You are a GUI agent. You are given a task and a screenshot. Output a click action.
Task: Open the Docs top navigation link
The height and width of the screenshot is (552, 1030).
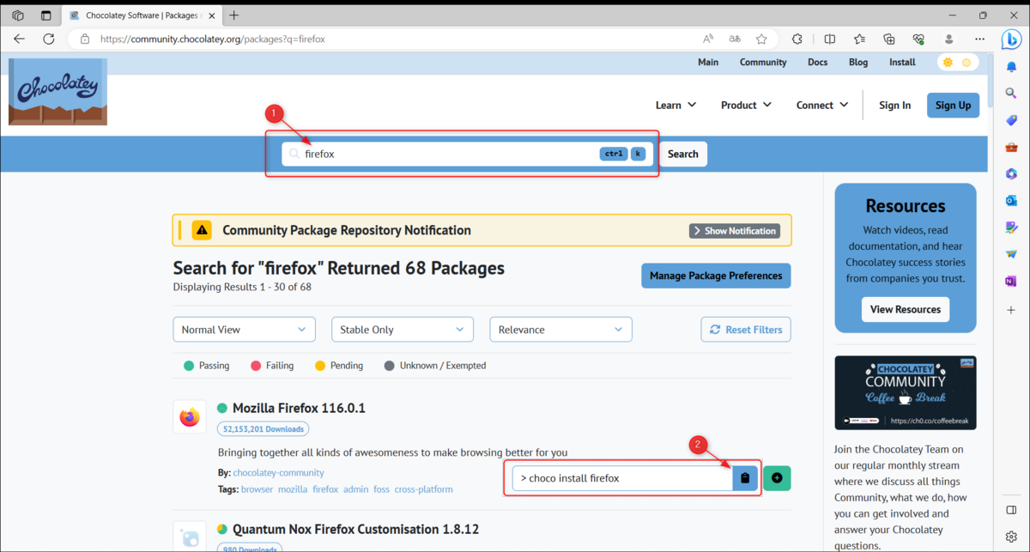coord(818,62)
